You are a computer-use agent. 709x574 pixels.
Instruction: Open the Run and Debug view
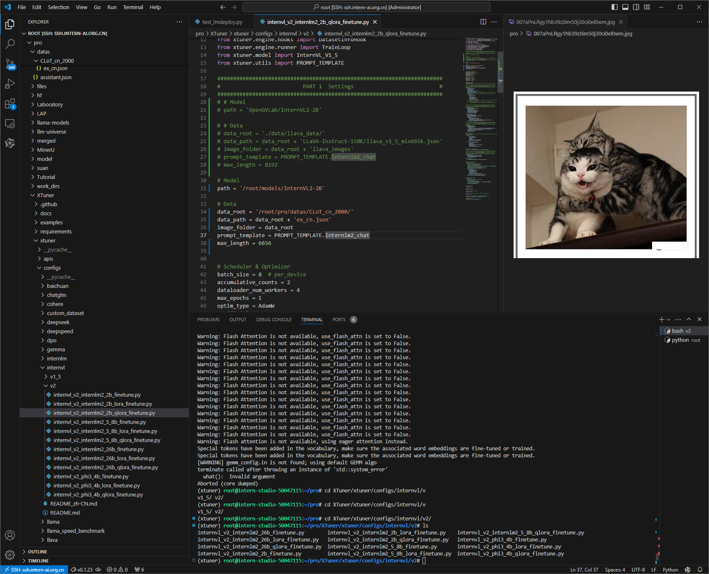[10, 84]
